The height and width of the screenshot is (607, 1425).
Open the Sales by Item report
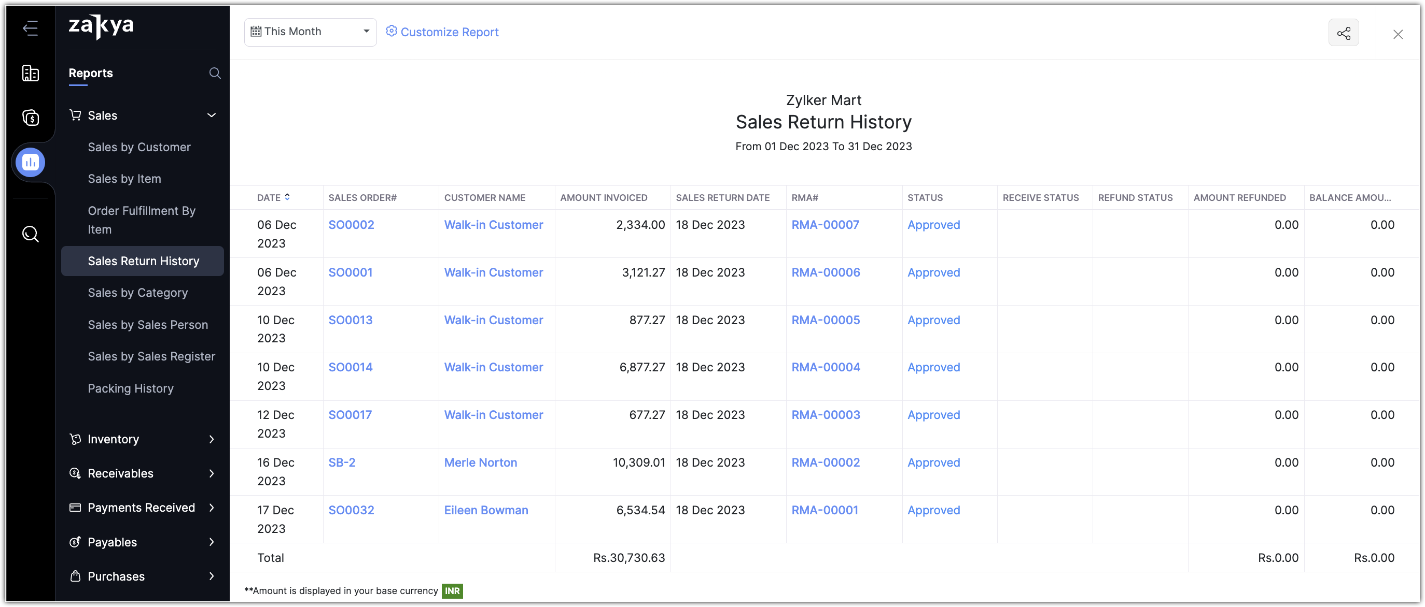[124, 178]
